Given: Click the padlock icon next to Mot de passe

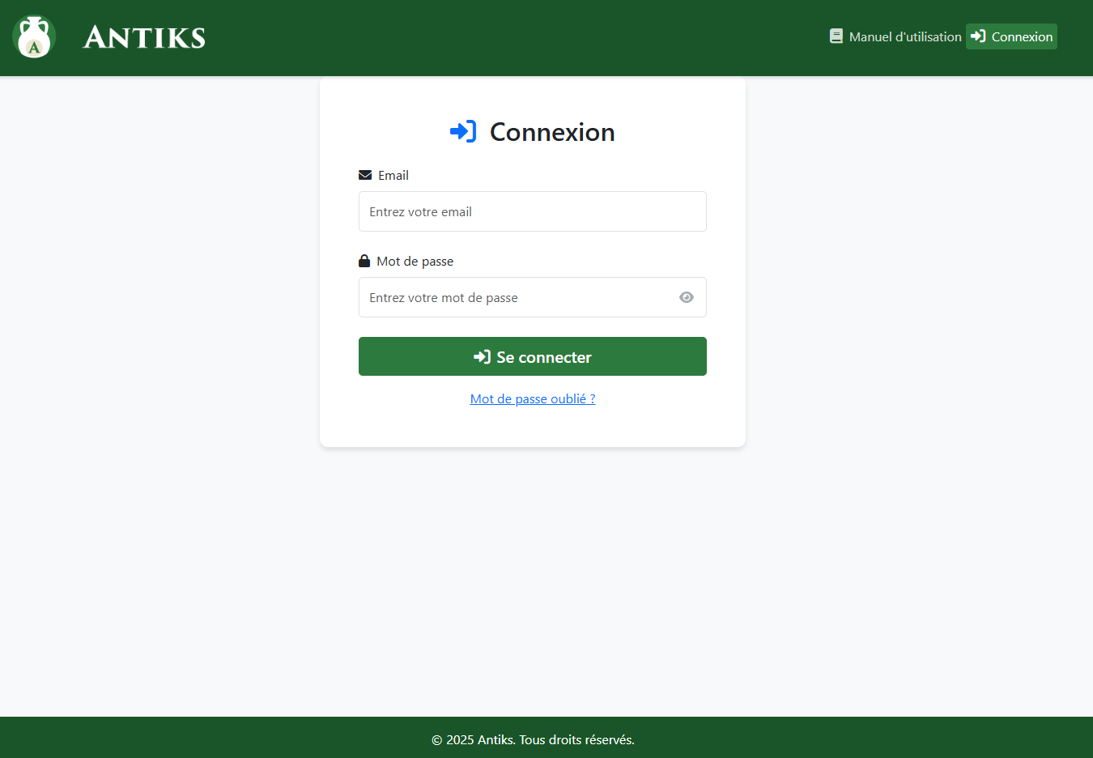Looking at the screenshot, I should 364,261.
